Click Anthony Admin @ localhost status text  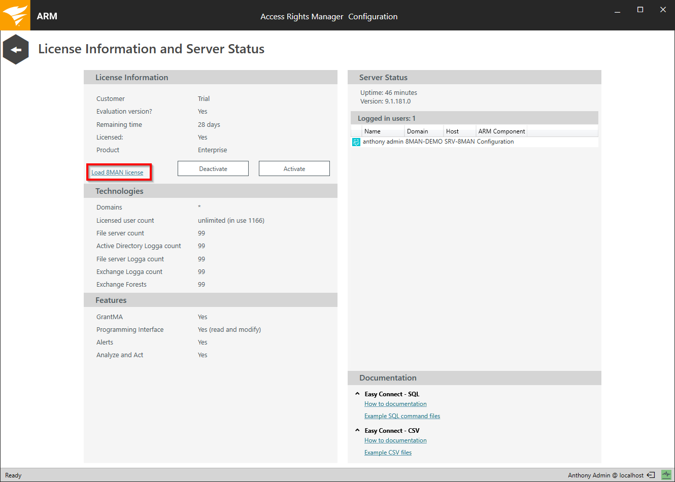click(x=605, y=475)
